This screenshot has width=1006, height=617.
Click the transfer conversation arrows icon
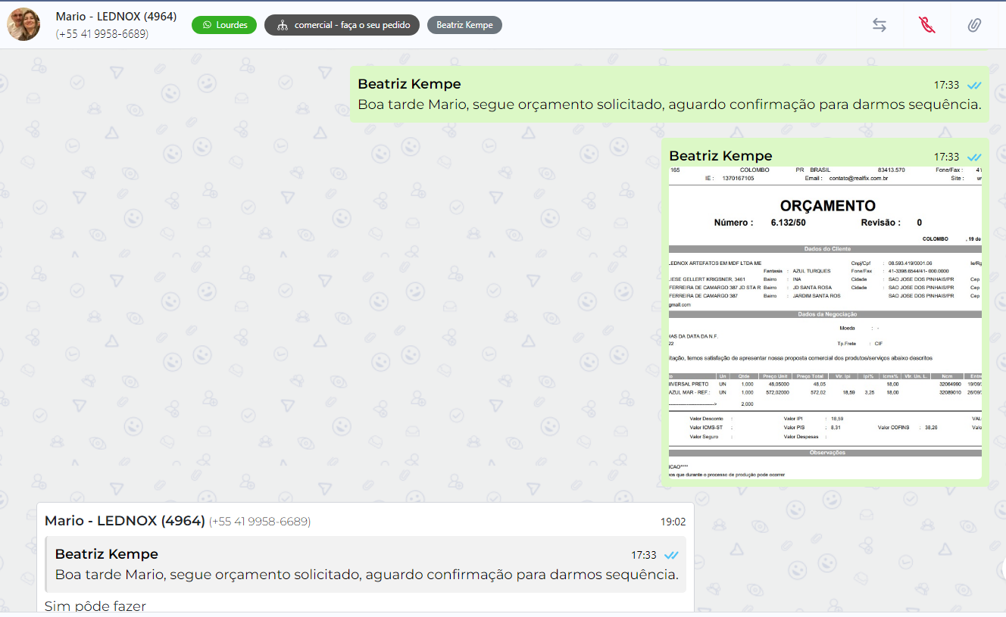click(879, 25)
